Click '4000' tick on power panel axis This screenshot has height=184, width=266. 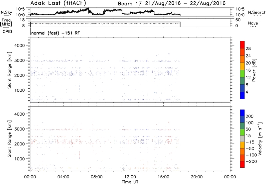point(19,46)
